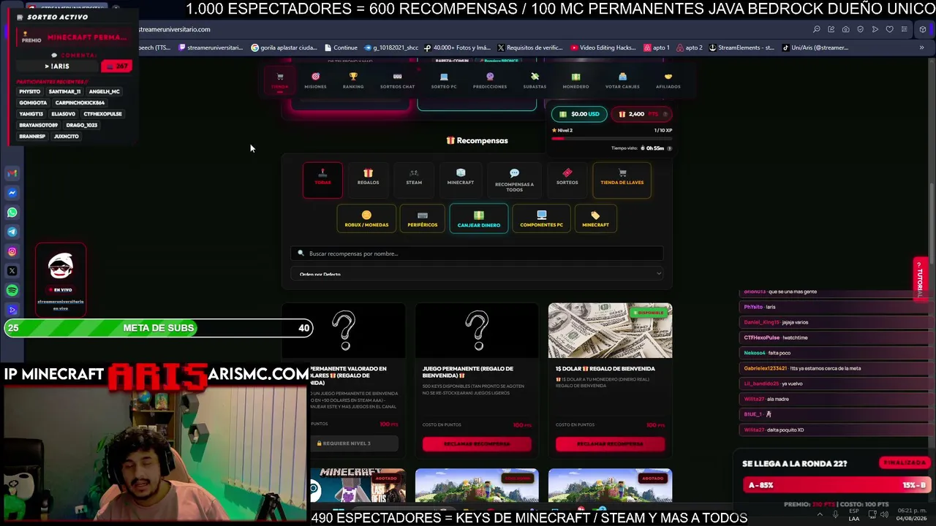This screenshot has width=936, height=526.
Task: Click the Buscar recompensas search field
Action: (x=477, y=254)
